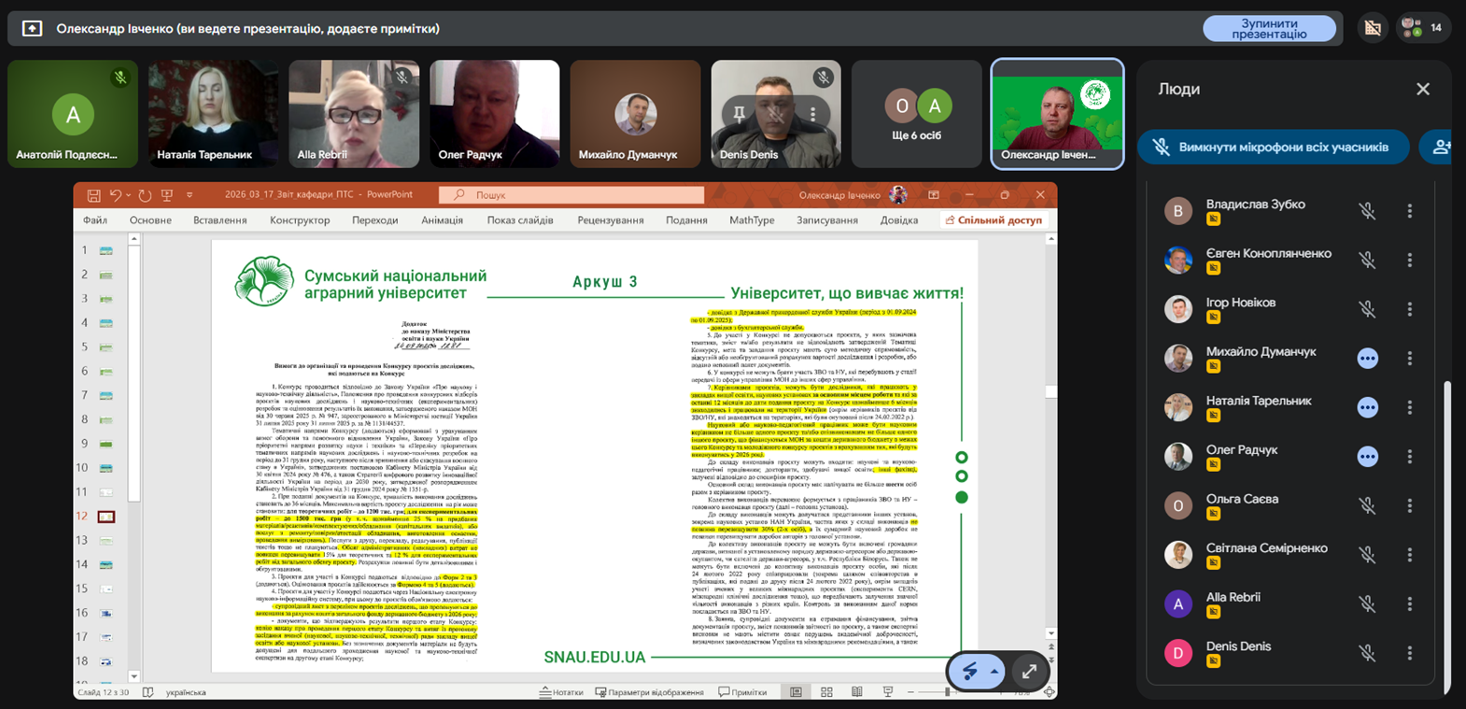Open the Quick Access Toolbar customize dropdown
Screen dimensions: 1466x709
[x=190, y=195]
